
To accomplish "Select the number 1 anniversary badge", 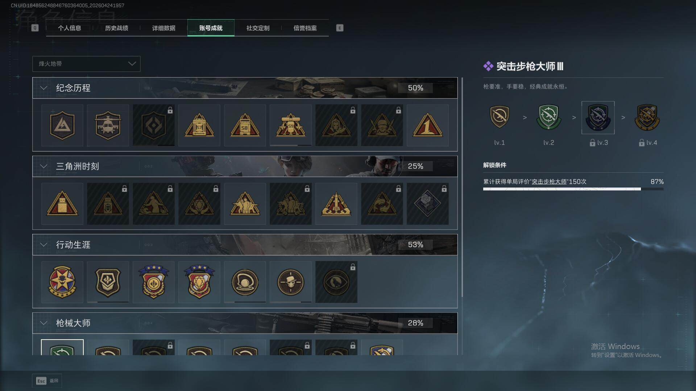I will pyautogui.click(x=427, y=126).
